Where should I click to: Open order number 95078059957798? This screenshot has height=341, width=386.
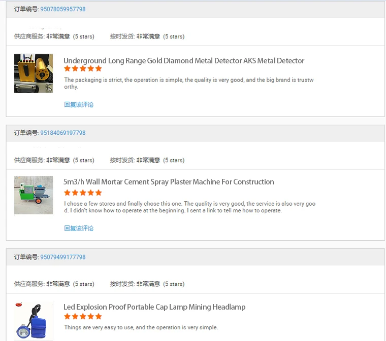[62, 9]
